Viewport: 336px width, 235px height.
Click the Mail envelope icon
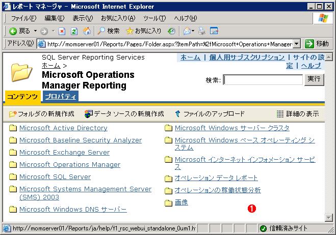[187, 31]
